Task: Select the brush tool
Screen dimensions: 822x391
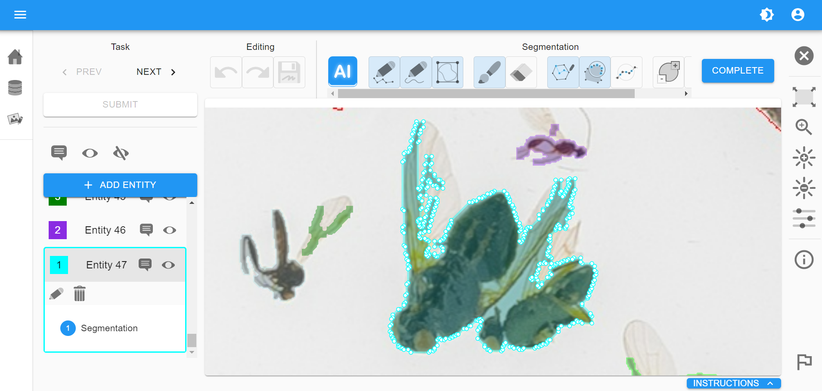Action: pyautogui.click(x=489, y=72)
